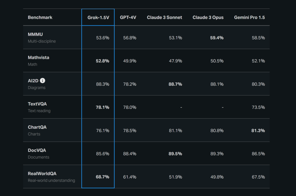Click GPT-4V's 78.0% TextVQA score
Screen dimensions: 296x196
[x=130, y=107]
